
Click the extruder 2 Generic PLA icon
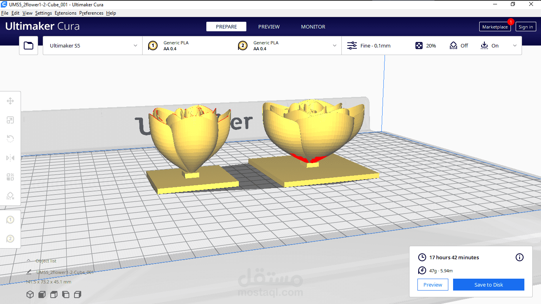tap(243, 46)
